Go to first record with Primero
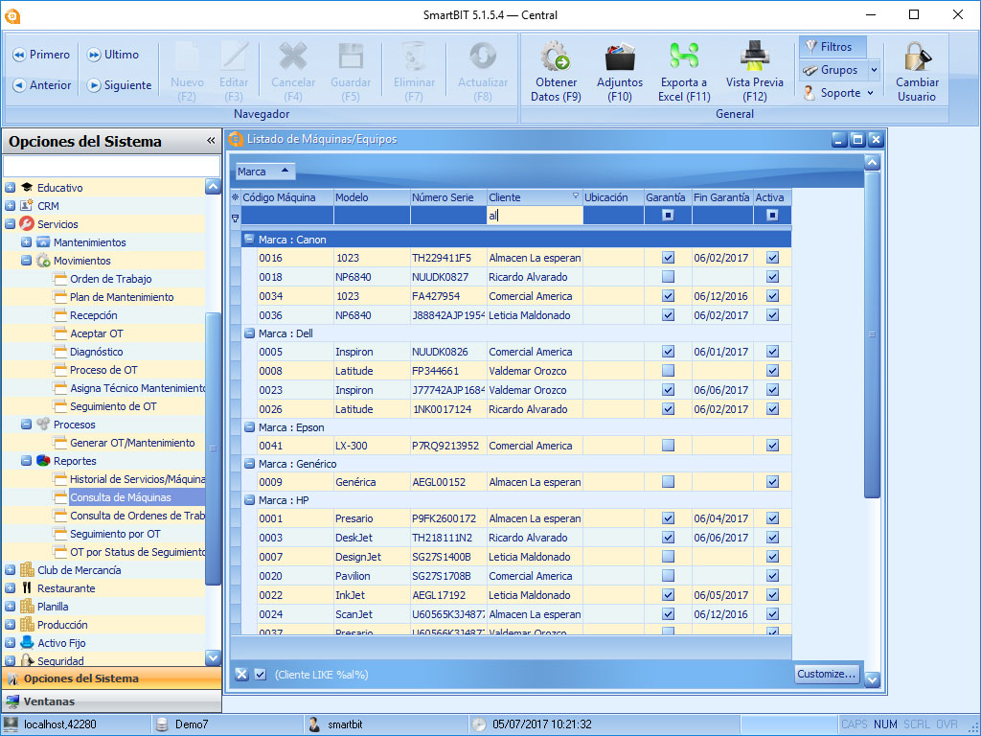Viewport: 981px width, 736px height. click(41, 55)
